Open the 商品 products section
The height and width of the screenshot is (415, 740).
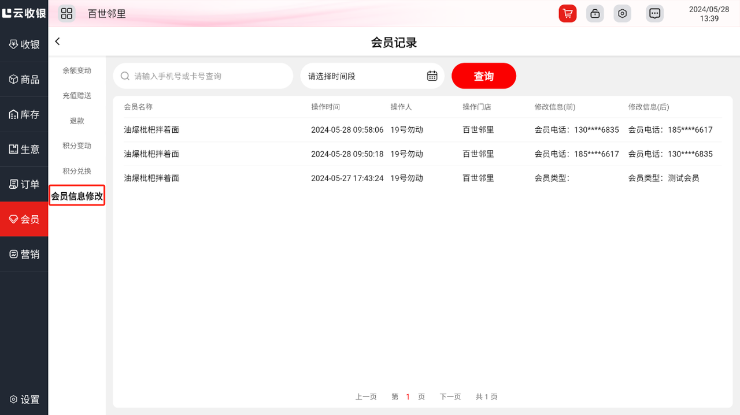click(x=24, y=80)
